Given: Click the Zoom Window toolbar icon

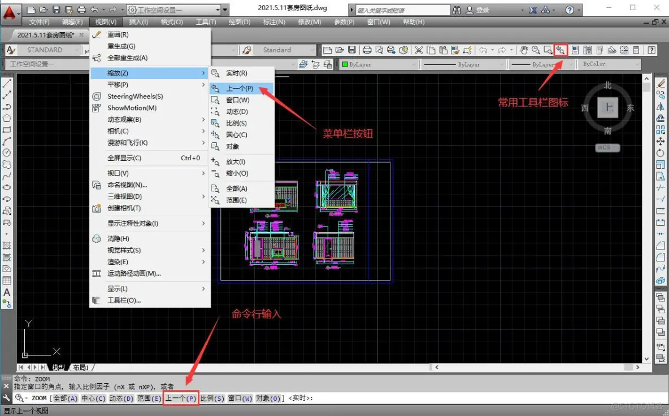Looking at the screenshot, I should pyautogui.click(x=548, y=50).
